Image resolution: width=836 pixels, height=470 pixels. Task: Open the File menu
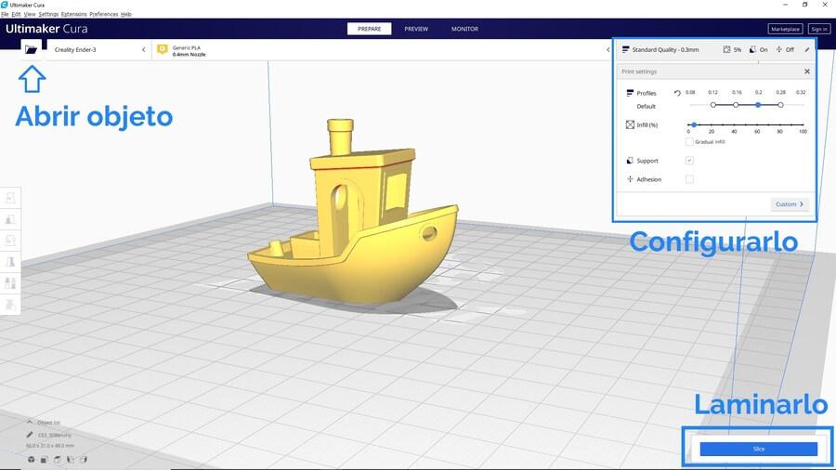pyautogui.click(x=5, y=14)
